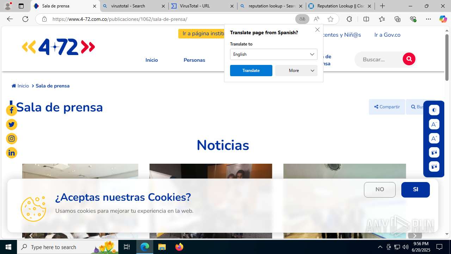Open the browser profile icon
Viewport: 451px width, 254px height.
pyautogui.click(x=8, y=6)
